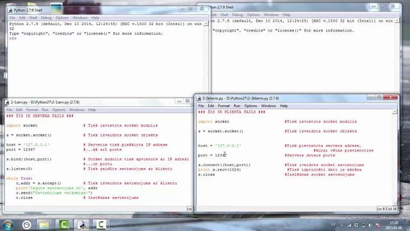This screenshot has width=410, height=231.
Task: Open the Windows Start menu
Action: tap(8, 225)
